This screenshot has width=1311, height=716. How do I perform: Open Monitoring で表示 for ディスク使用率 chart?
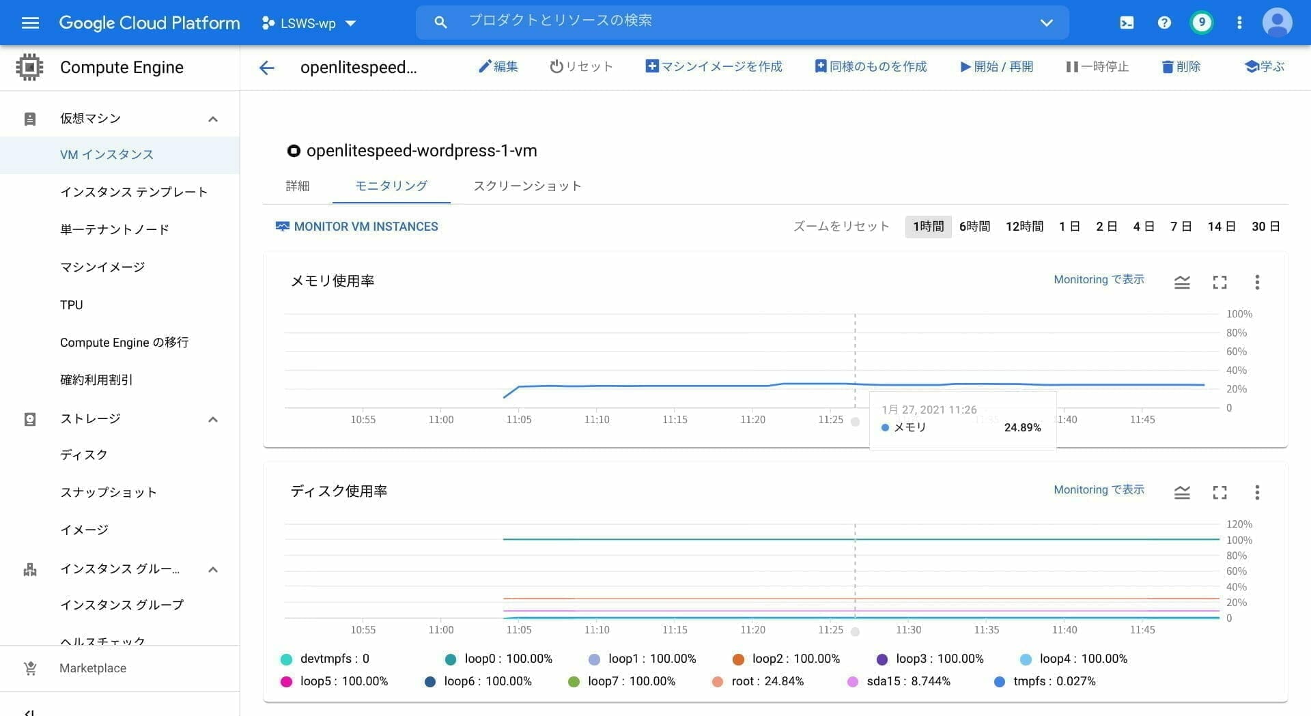coord(1099,490)
